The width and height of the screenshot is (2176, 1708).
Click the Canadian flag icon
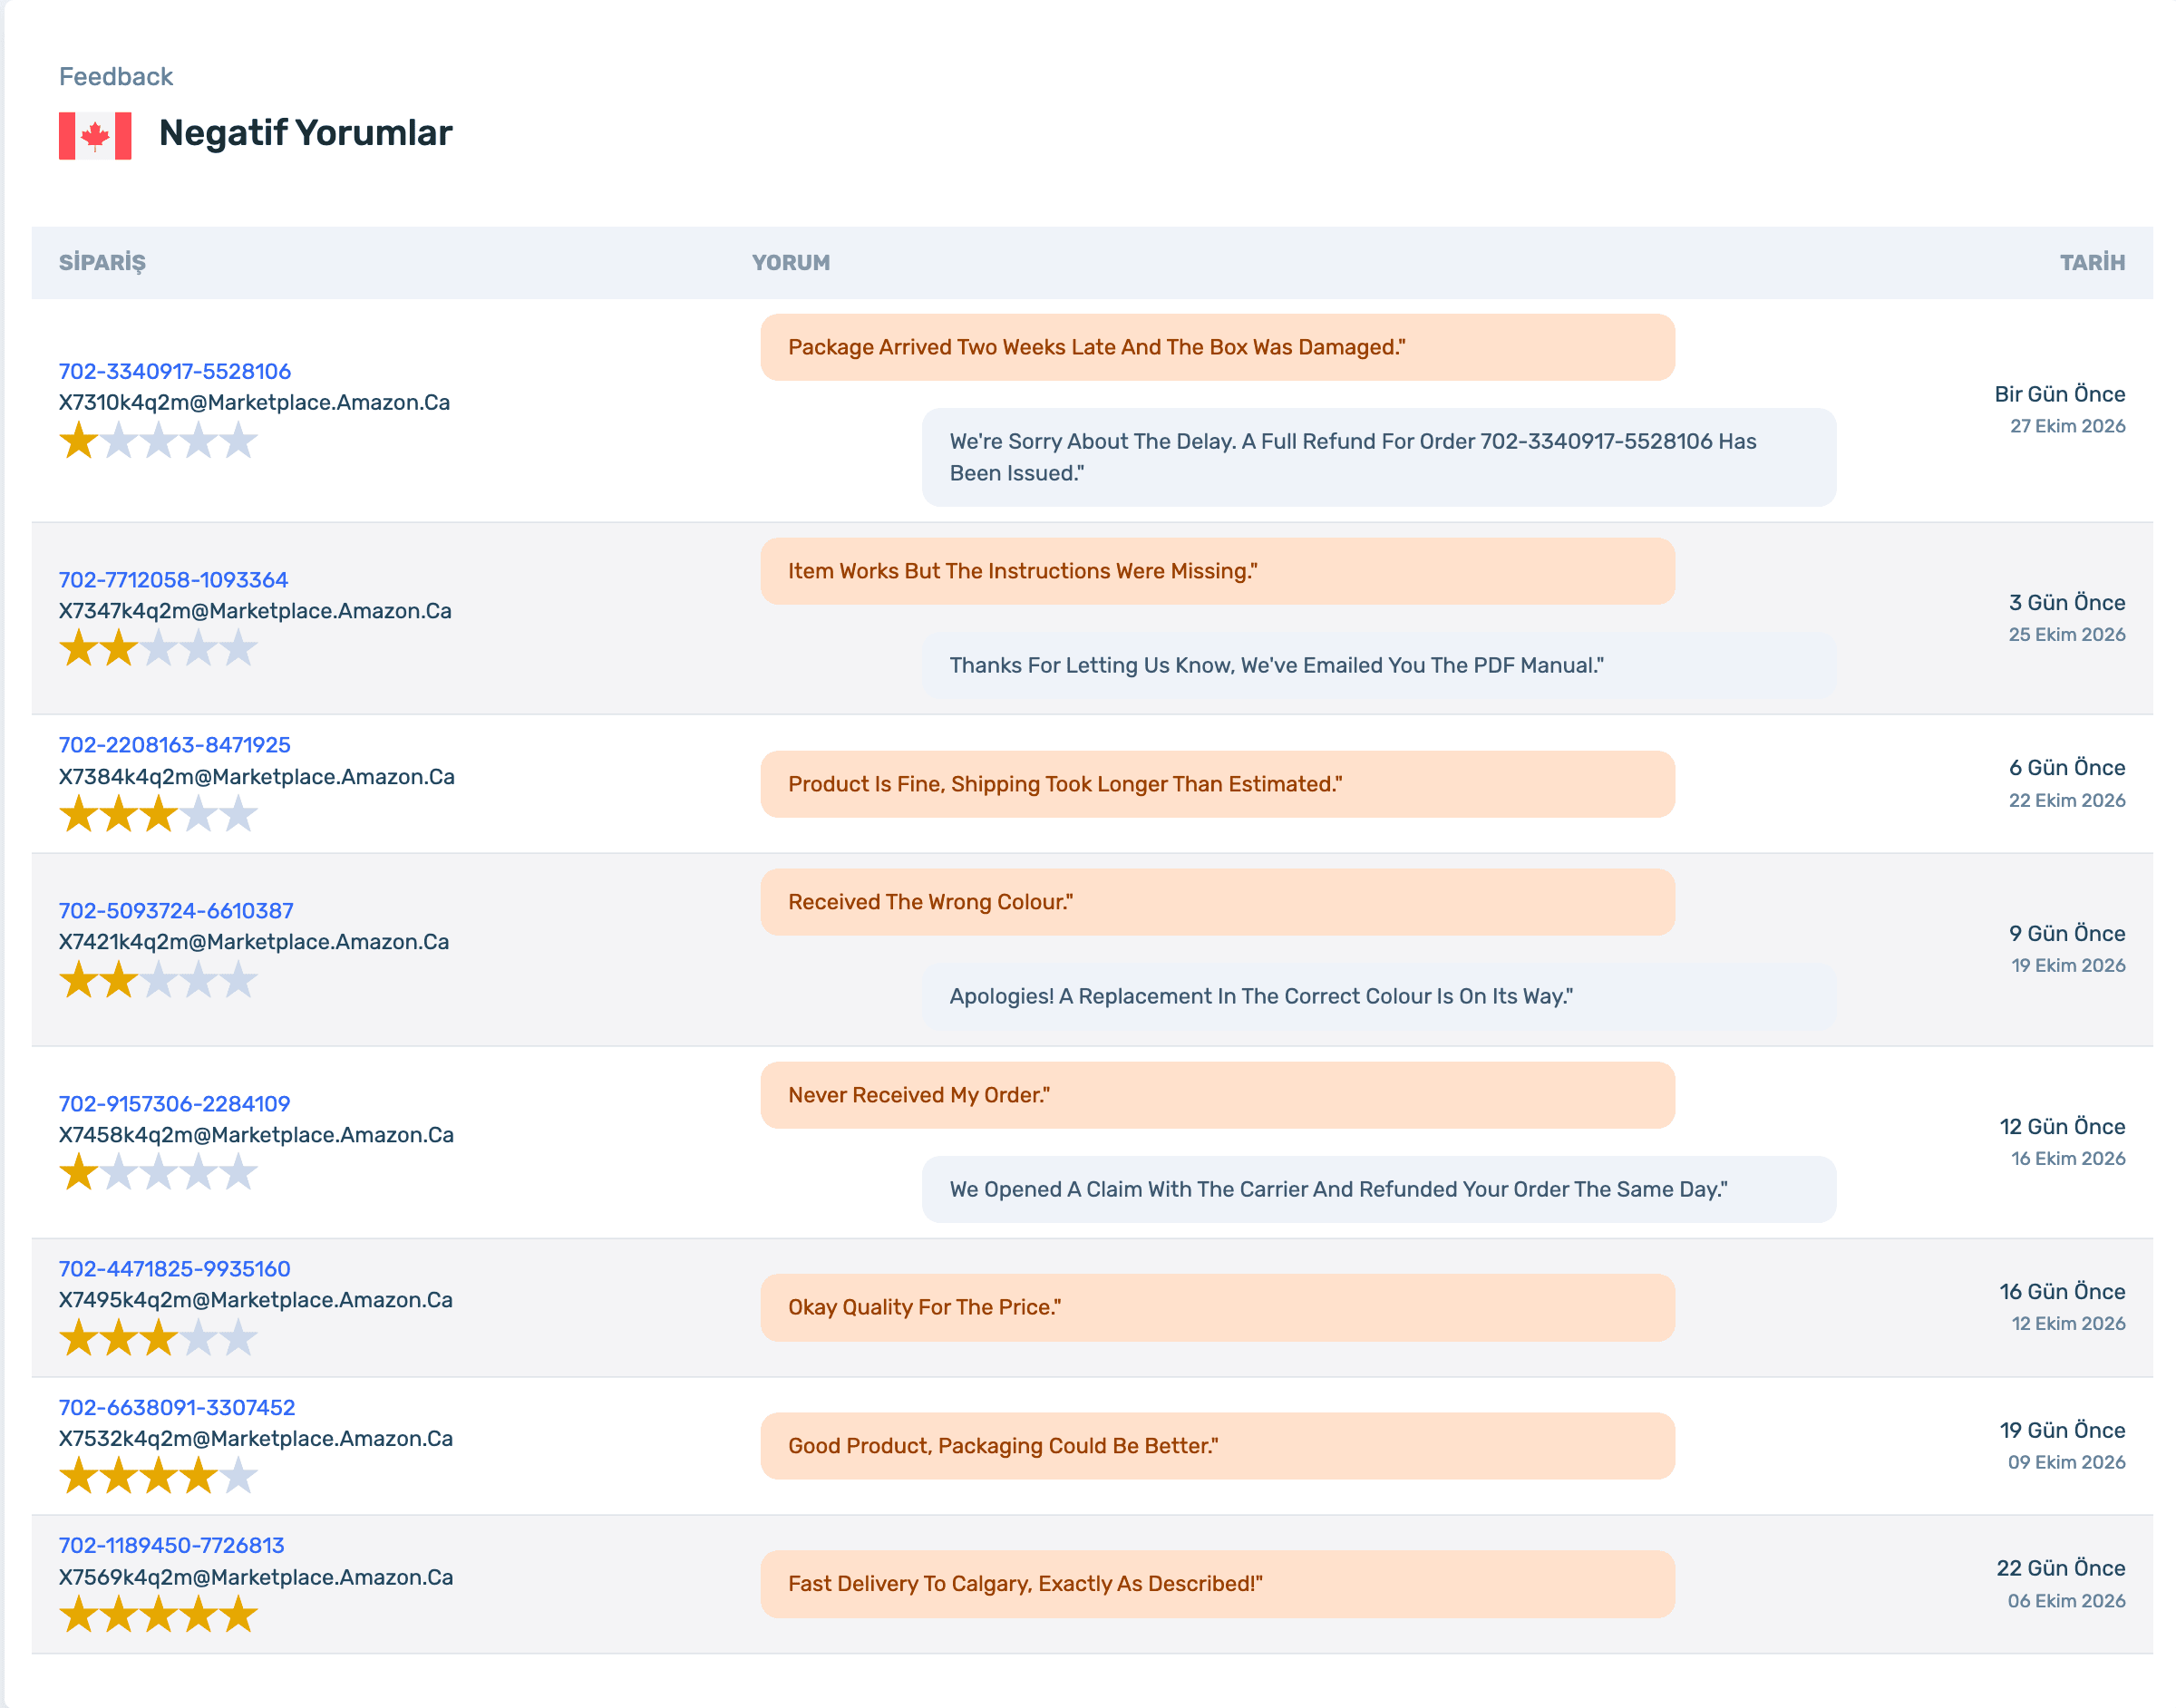95,135
